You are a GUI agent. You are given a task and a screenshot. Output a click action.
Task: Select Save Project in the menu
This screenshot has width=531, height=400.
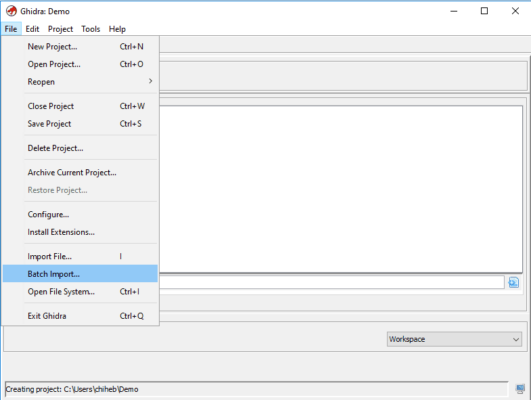point(80,124)
